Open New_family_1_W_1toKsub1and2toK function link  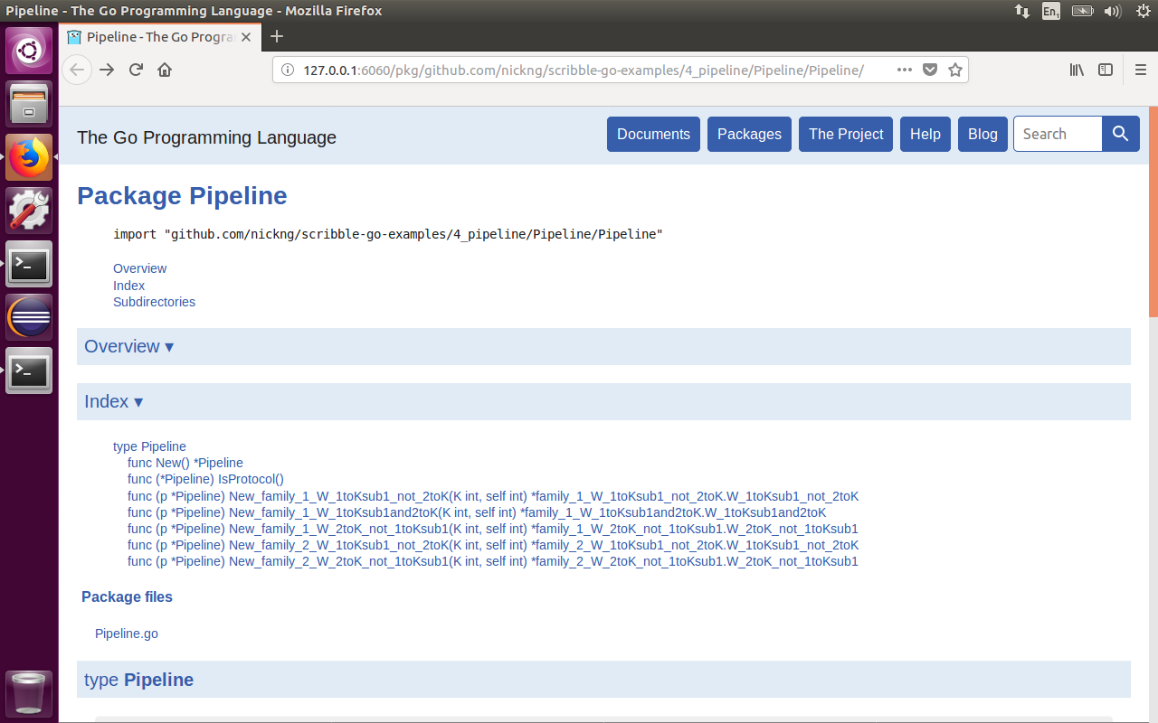tap(477, 512)
